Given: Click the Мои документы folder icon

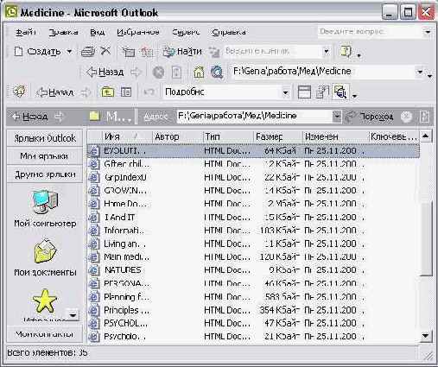Looking at the screenshot, I should (45, 251).
